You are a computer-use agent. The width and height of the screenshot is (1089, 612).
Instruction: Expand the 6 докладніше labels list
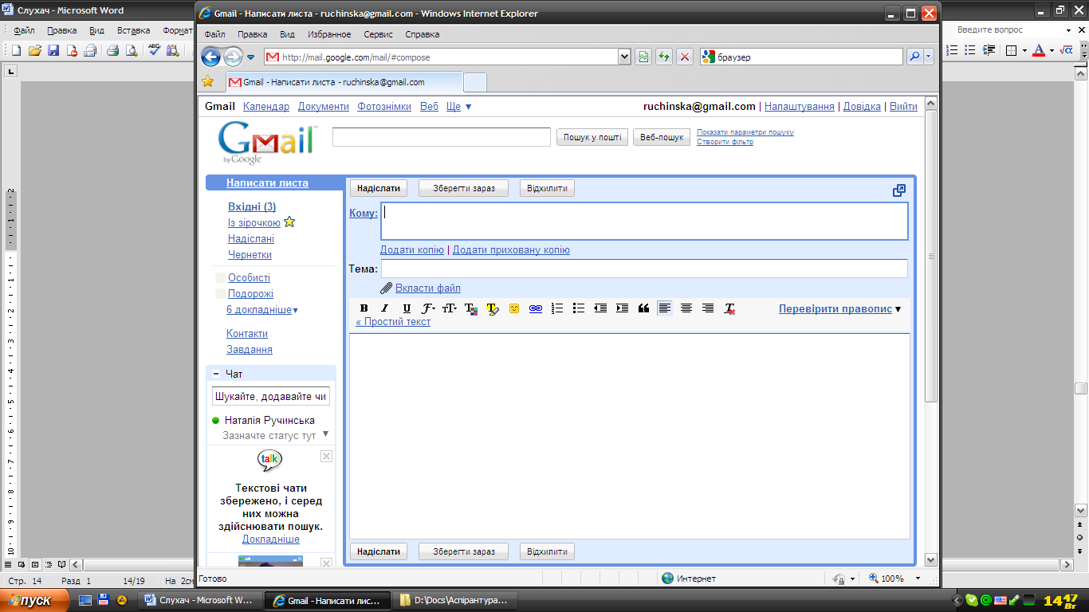point(262,310)
